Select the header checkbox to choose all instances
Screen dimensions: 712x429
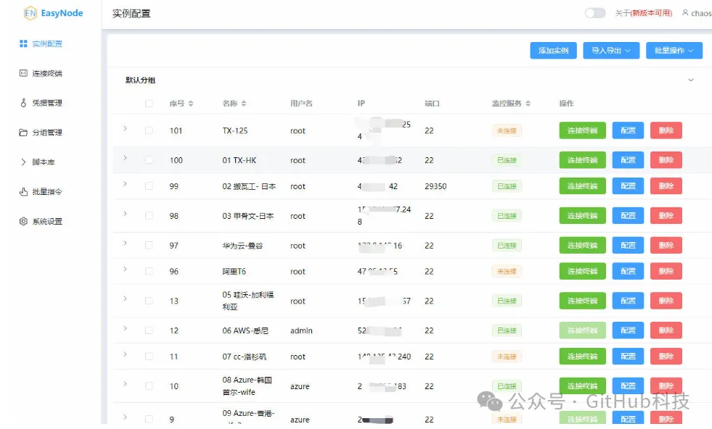(x=148, y=104)
